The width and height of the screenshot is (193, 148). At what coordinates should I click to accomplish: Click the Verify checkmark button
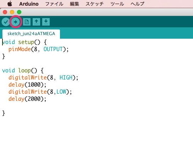coord(6,22)
